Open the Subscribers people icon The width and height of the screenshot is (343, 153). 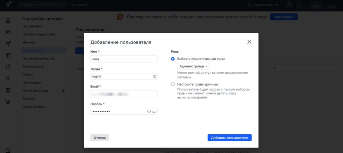click(8, 32)
